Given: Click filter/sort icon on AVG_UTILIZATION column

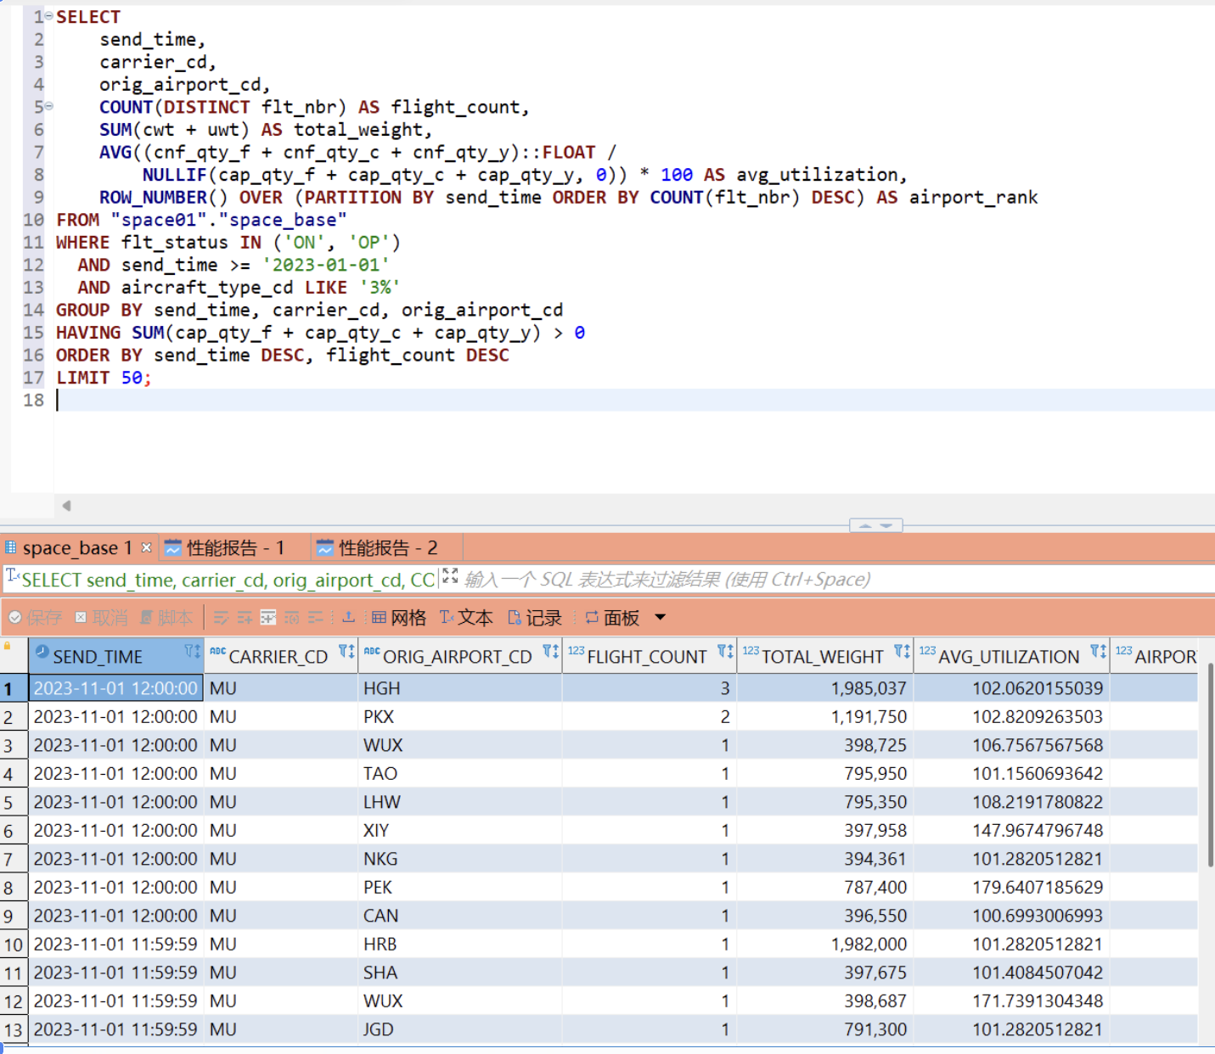Looking at the screenshot, I should click(1099, 652).
